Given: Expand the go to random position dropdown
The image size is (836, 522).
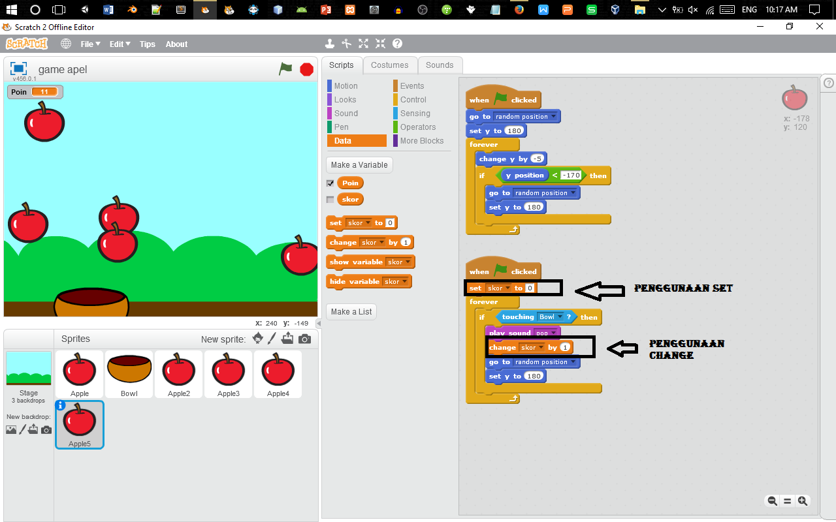Looking at the screenshot, I should tap(573, 363).
